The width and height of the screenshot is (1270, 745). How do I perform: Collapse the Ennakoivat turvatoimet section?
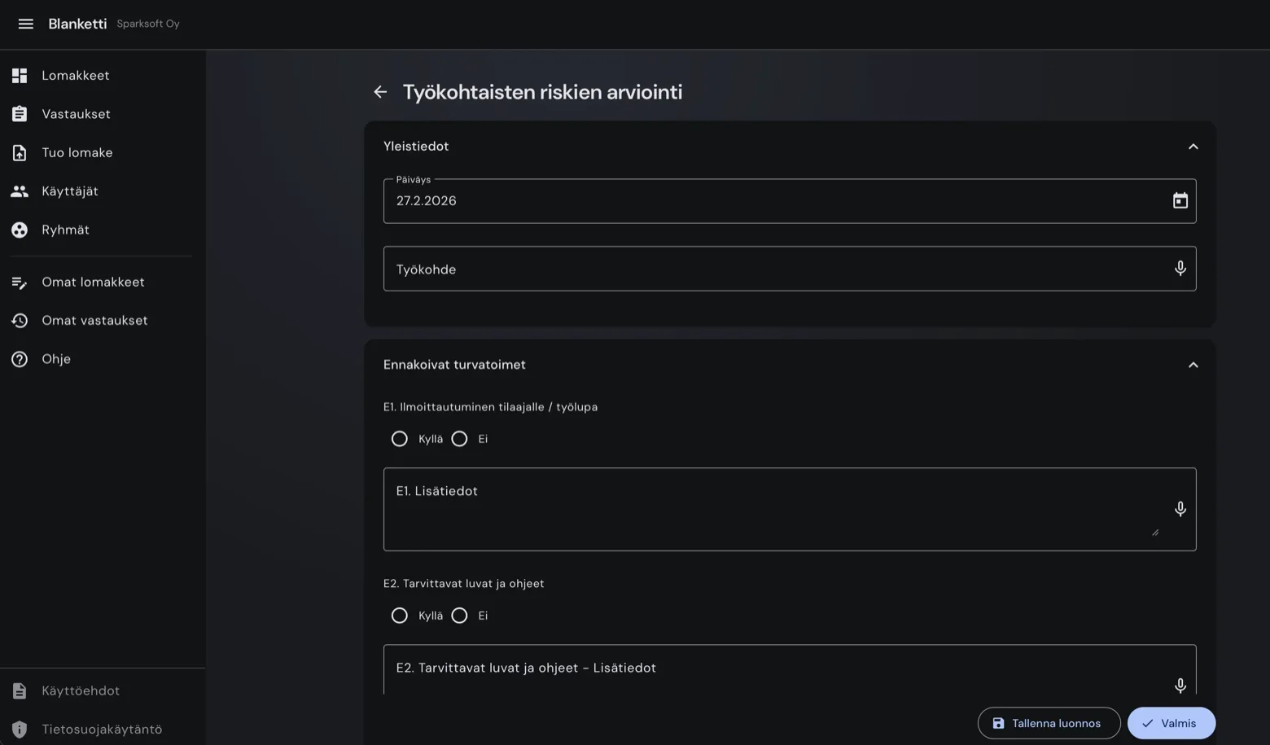pos(1193,365)
